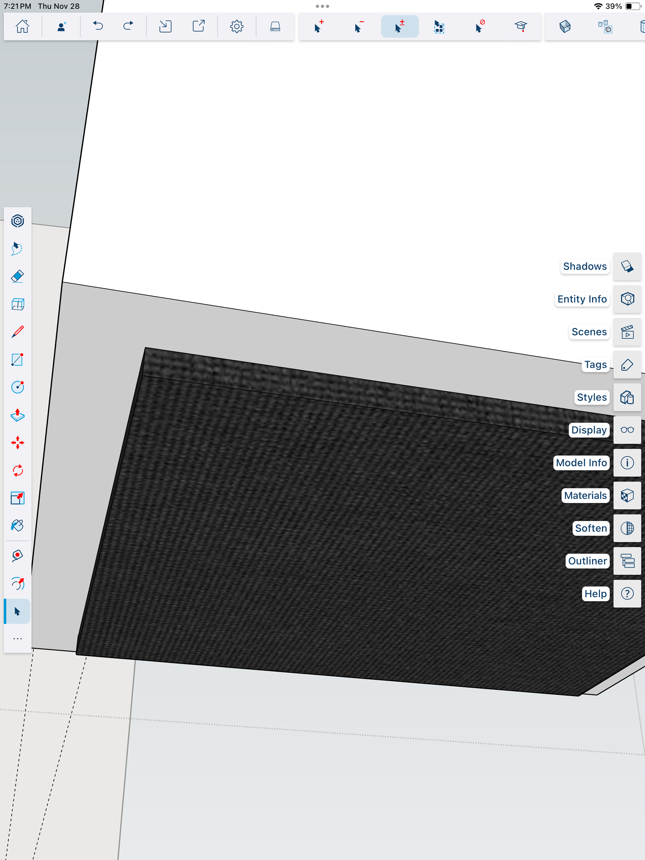Pick the Paint Bucket tool

[17, 526]
